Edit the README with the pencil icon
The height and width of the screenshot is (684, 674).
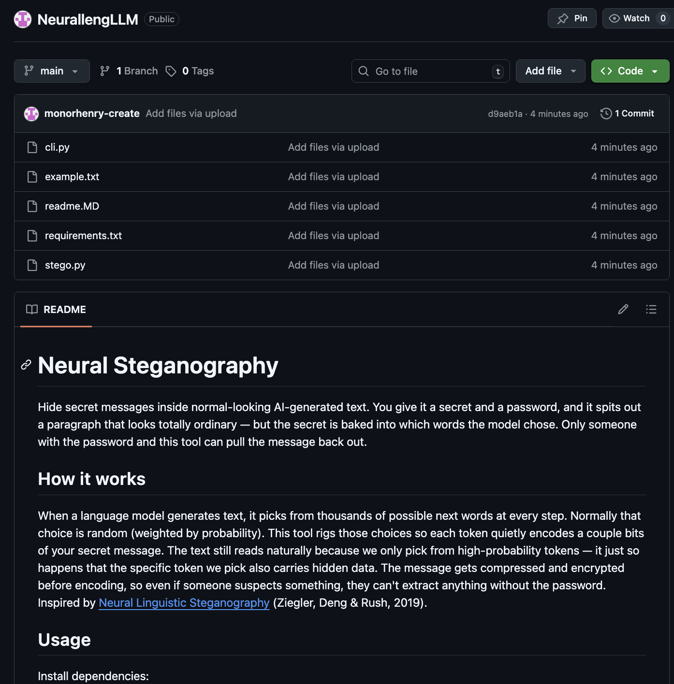click(x=623, y=309)
